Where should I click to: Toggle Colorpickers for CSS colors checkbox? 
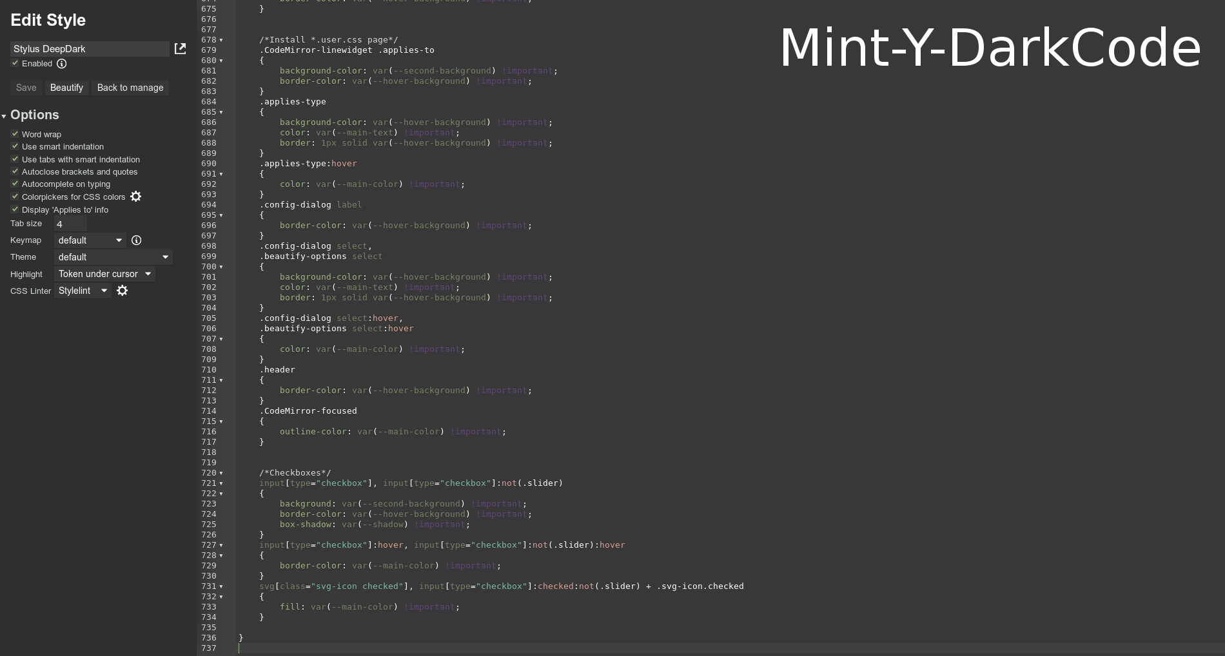(15, 197)
